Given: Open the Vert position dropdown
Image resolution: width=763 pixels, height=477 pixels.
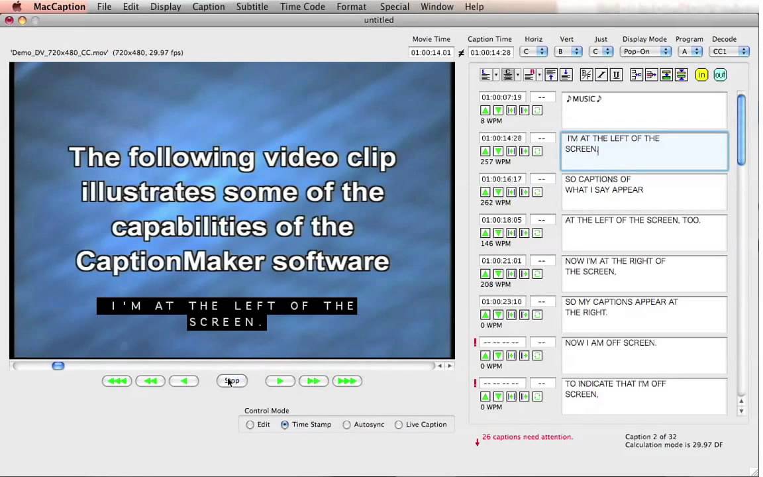Looking at the screenshot, I should point(568,52).
